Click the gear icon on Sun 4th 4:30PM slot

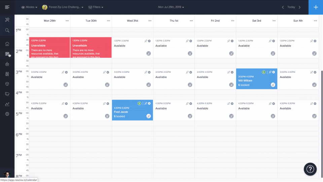point(315,103)
